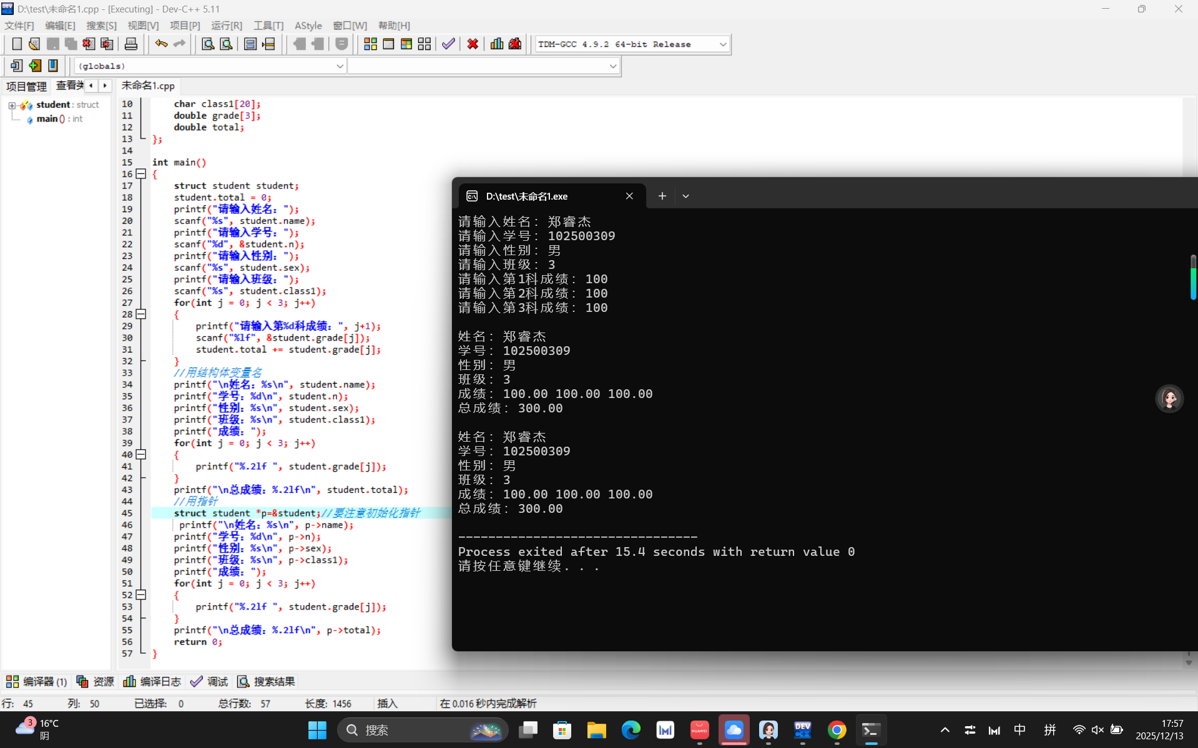This screenshot has width=1198, height=748.
Task: Show hidden system tray icons
Action: 945,730
